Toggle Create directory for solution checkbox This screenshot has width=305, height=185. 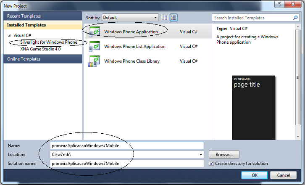211,164
